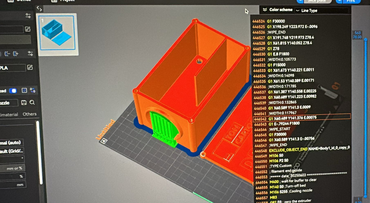Screen dimensions: 370x203
Task: Click the remove filament icon
Action: (x=7, y=54)
